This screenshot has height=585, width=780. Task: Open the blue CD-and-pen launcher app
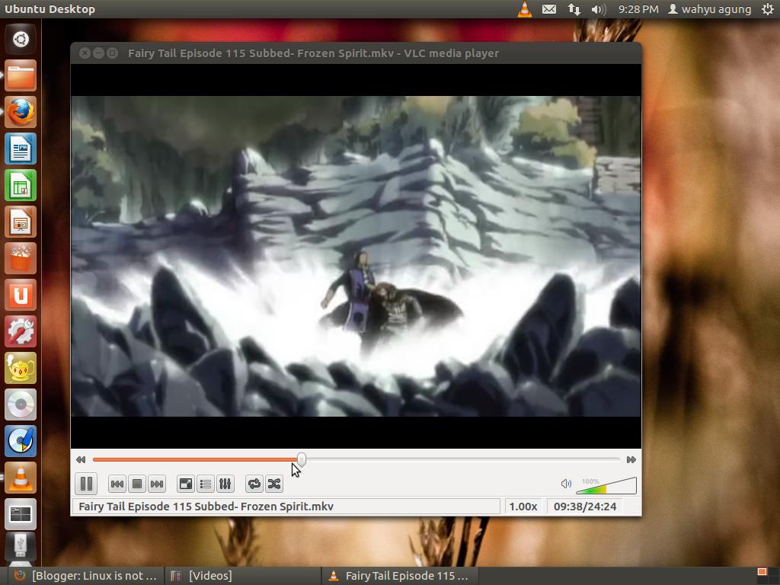(21, 441)
